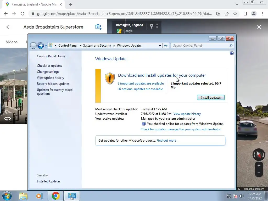The height and width of the screenshot is (201, 268).
Task: Focus the Chrome address bar URL
Action: (124, 14)
